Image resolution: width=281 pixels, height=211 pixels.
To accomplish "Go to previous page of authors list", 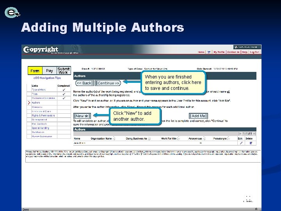I will [x=240, y=134].
